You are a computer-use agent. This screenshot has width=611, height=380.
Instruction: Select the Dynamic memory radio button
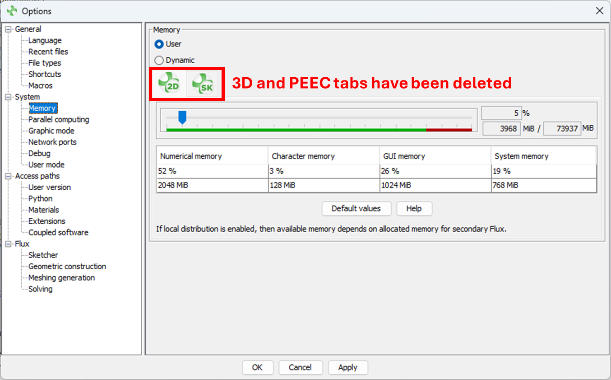(159, 60)
